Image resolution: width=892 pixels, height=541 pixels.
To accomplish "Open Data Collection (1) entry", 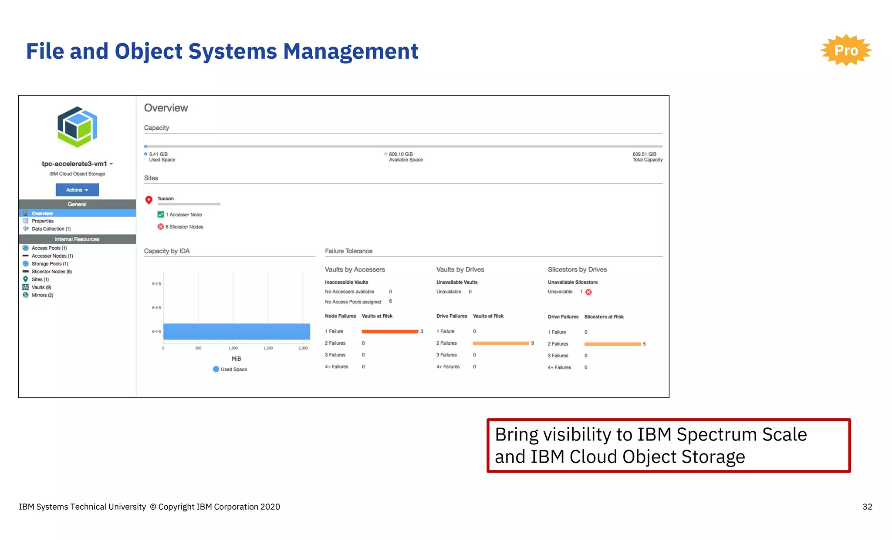I will click(x=51, y=229).
